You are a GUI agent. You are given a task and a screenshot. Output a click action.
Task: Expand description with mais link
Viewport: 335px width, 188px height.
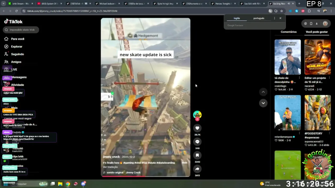point(185,163)
